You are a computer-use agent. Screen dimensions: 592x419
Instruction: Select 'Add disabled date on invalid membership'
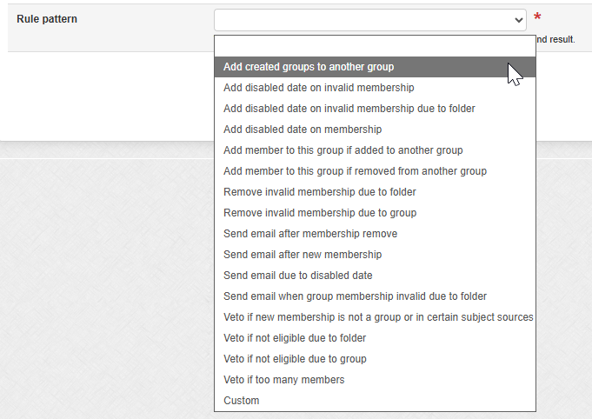click(318, 88)
